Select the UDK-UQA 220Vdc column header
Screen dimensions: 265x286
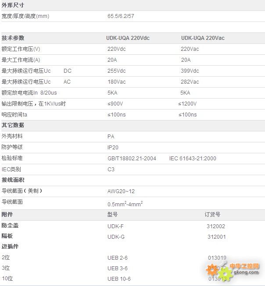(128, 38)
